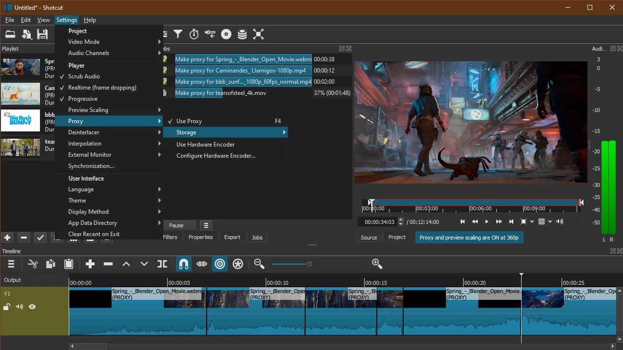This screenshot has width=623, height=350.
Task: Open the zoom level dropdown arrow in player
Action: point(532,222)
